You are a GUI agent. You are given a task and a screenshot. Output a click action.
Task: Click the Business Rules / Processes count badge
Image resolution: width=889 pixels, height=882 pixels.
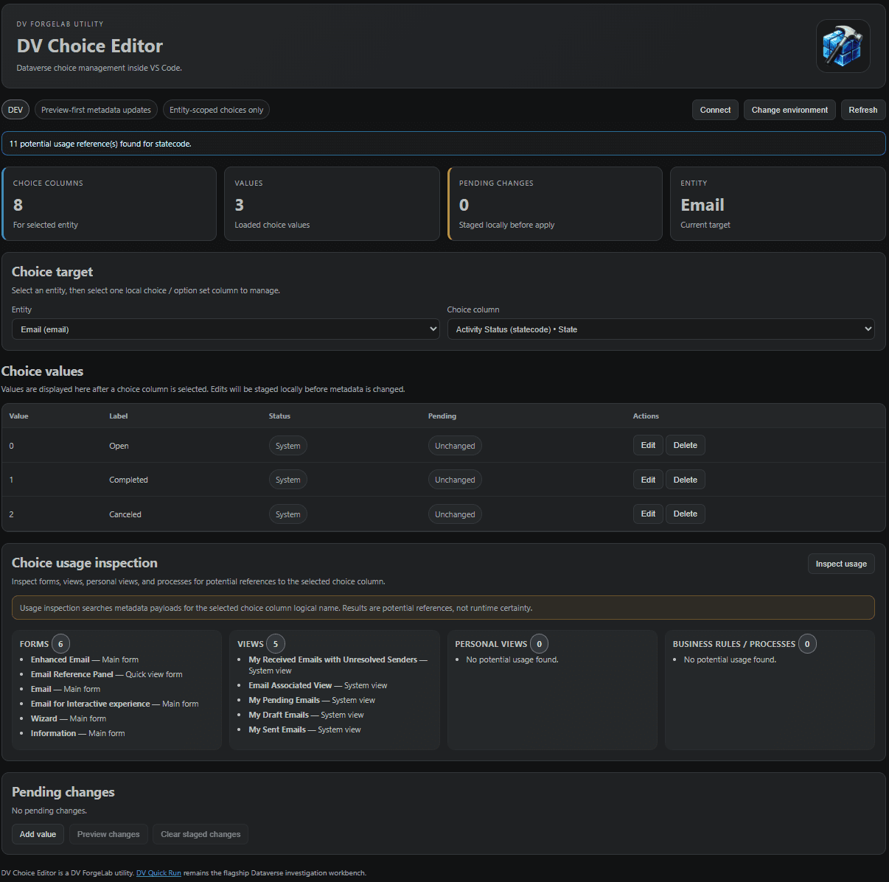(x=807, y=644)
